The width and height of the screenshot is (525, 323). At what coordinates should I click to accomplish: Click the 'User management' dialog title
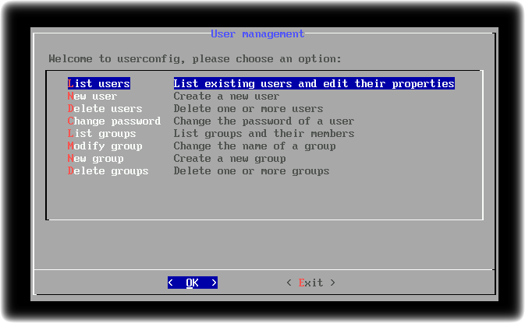[257, 33]
